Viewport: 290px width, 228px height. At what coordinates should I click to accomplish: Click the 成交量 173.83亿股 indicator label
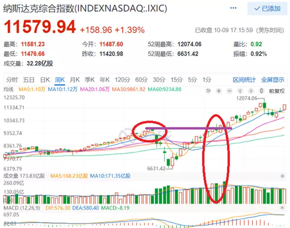(24, 176)
